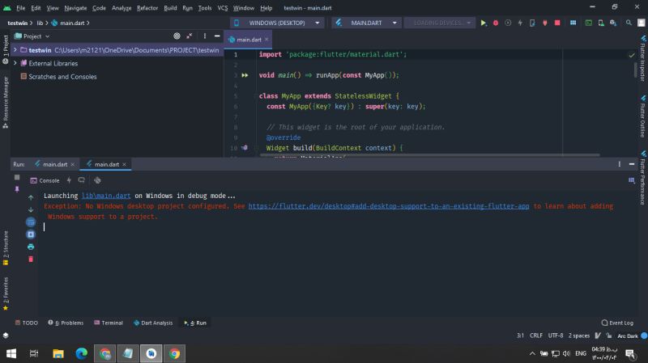Viewport: 648px width, 363px height.
Task: Click the print icon in console gutter
Action: click(31, 247)
